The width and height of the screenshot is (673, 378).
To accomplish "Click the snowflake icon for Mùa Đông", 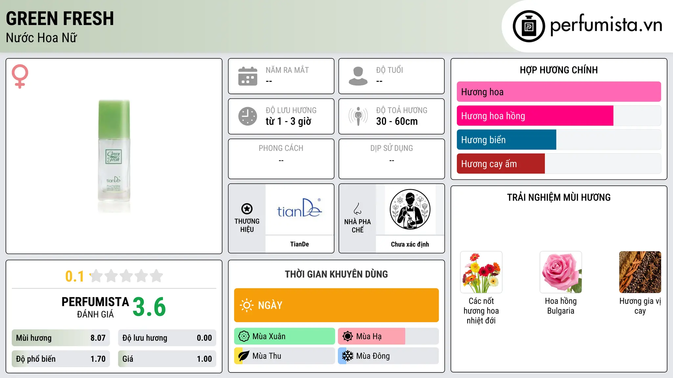I will point(348,356).
